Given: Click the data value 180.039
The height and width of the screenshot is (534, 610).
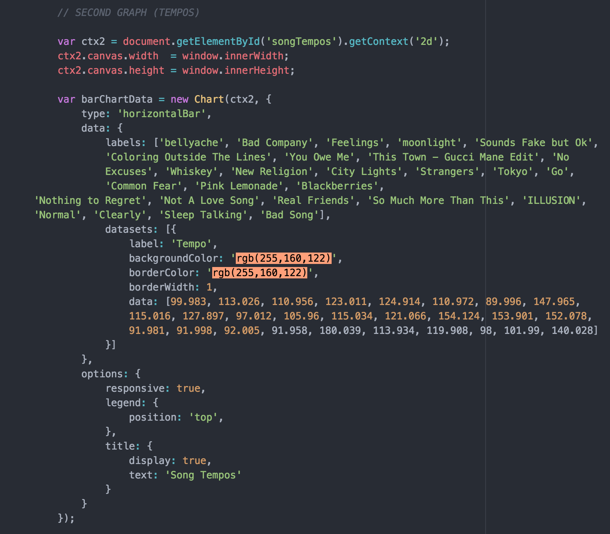Looking at the screenshot, I should (x=340, y=331).
